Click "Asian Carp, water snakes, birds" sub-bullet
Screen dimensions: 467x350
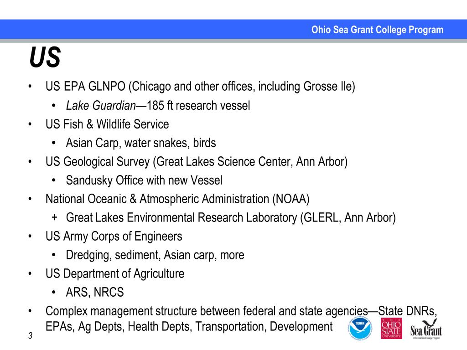[141, 143]
